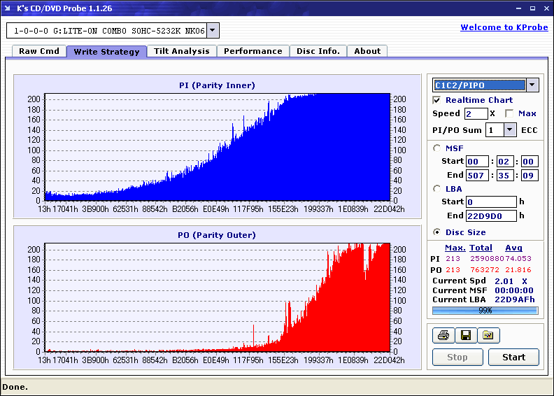Open the About tab
The image size is (554, 396).
[367, 51]
